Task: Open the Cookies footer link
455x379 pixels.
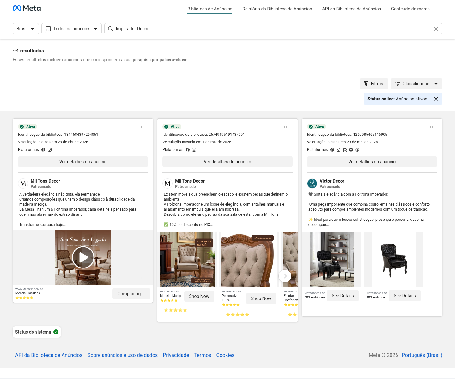Action: pyautogui.click(x=225, y=355)
